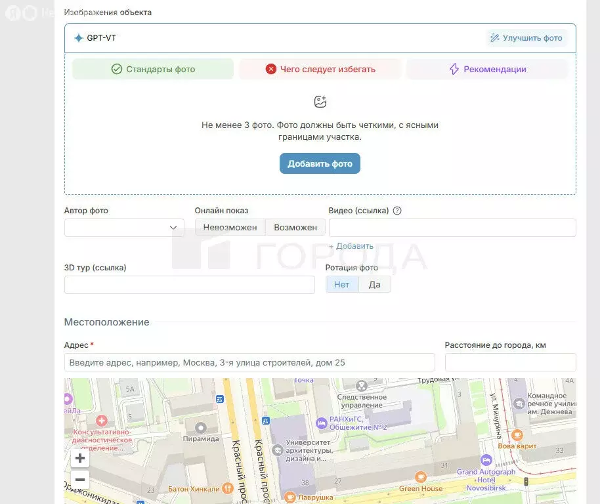600x504 pixels.
Task: Zoom out on the map
Action: 79,480
